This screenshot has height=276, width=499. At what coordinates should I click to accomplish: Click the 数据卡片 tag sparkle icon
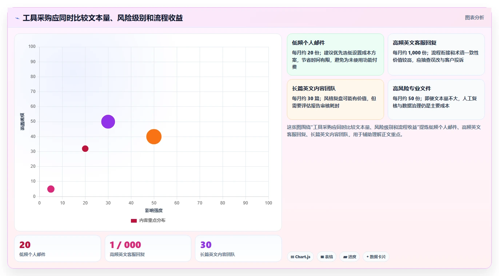pyautogui.click(x=368, y=257)
